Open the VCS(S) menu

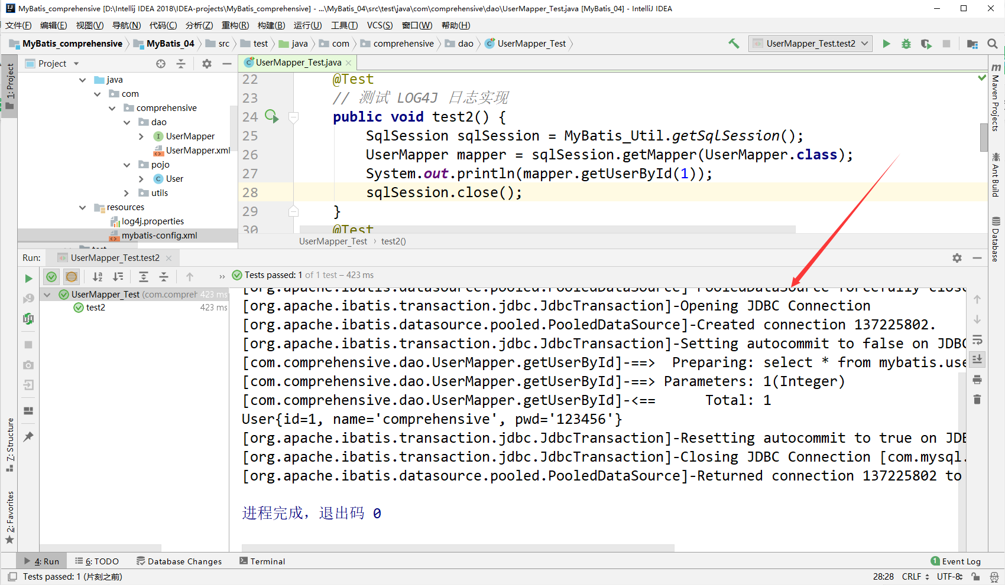pos(380,25)
